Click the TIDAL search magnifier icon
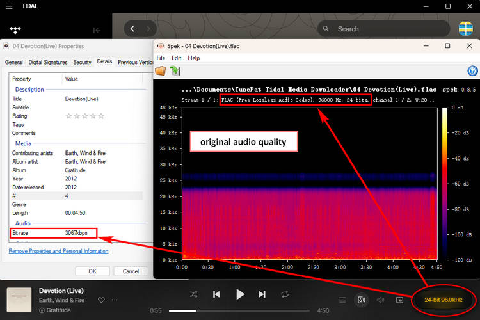480x320 pixels. (326, 29)
